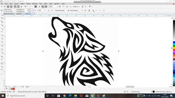Pick the red swatch in right palette
The image size is (175, 98).
174,50
